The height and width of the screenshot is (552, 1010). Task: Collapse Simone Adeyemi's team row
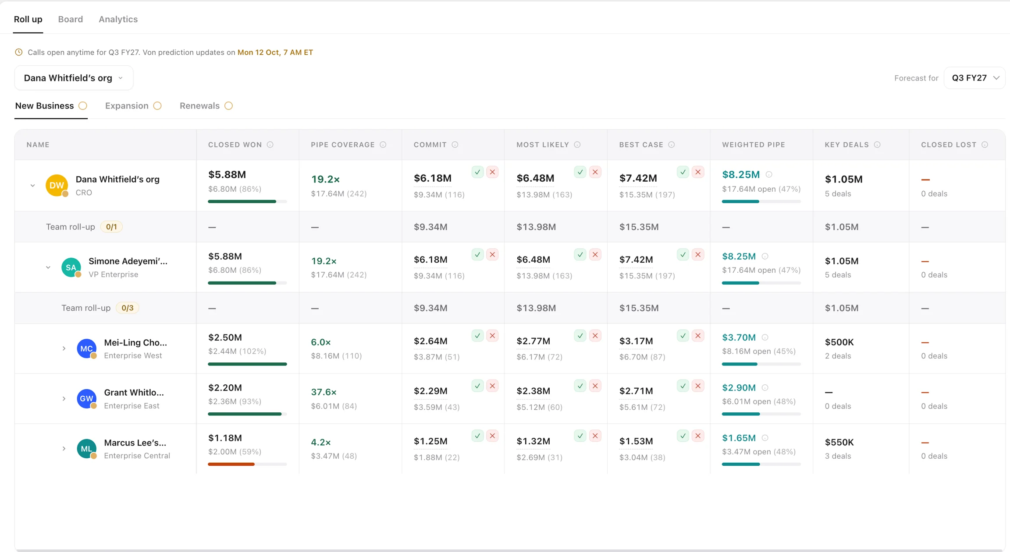pyautogui.click(x=48, y=267)
